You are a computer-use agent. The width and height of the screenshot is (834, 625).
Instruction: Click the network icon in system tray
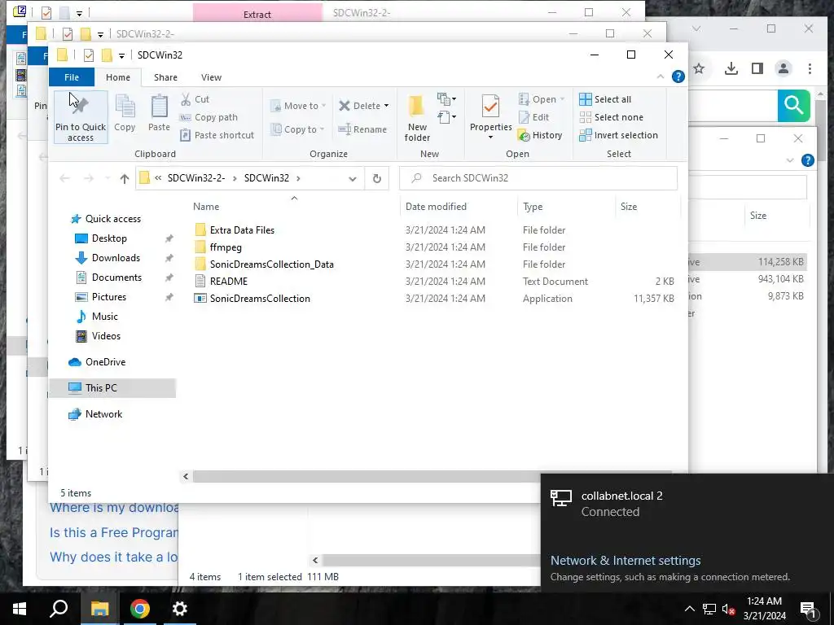(x=709, y=609)
